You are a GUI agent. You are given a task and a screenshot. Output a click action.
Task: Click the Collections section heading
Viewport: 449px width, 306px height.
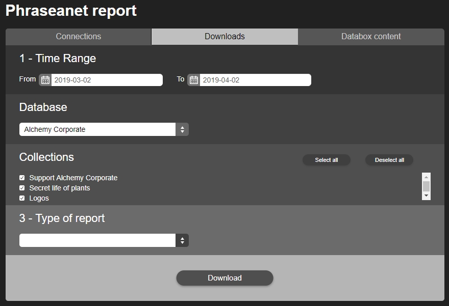[x=46, y=157]
